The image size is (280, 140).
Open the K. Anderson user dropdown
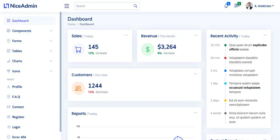pos(264,6)
